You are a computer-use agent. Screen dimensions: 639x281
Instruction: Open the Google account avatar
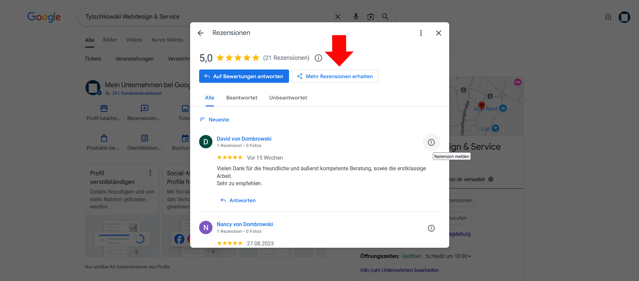point(624,17)
